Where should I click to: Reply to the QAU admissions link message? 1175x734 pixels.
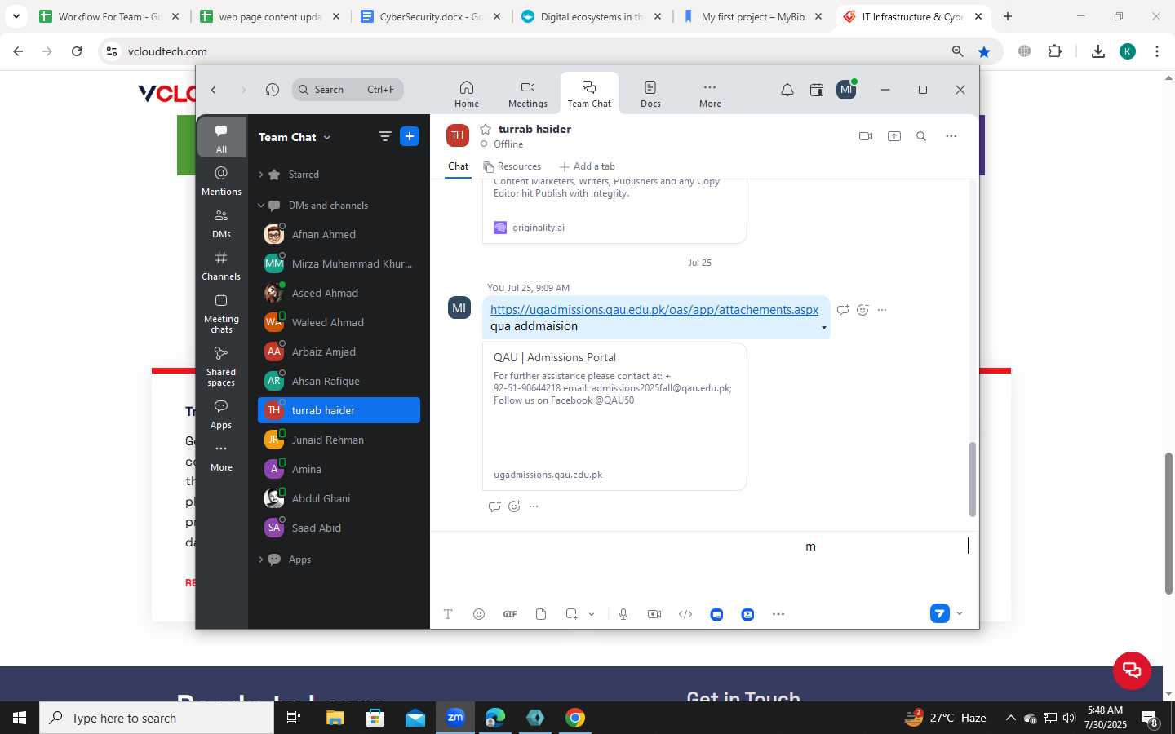[843, 310]
